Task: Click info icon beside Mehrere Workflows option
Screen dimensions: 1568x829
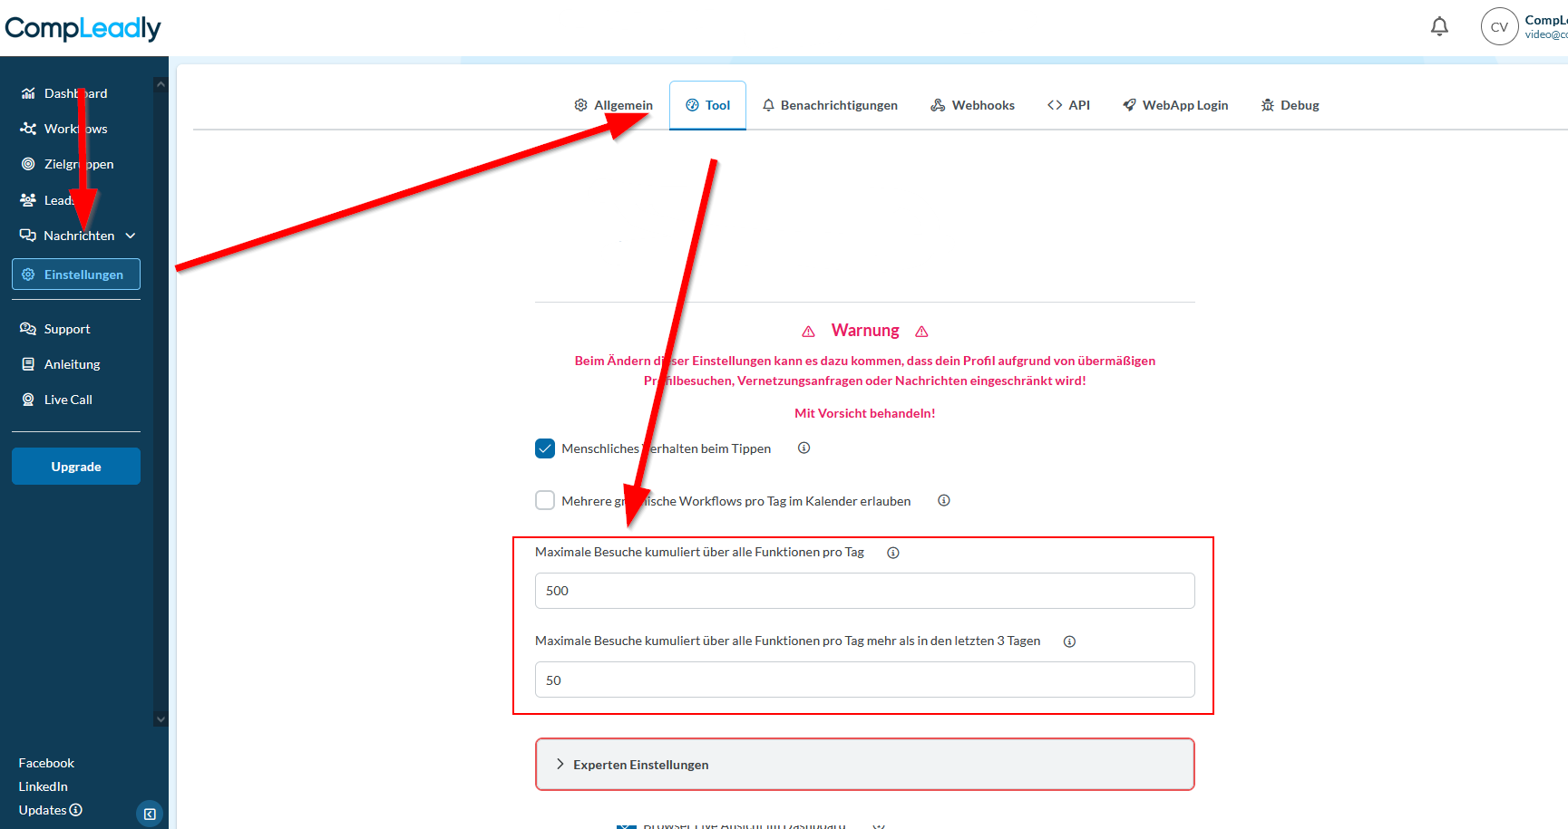Action: 943,500
